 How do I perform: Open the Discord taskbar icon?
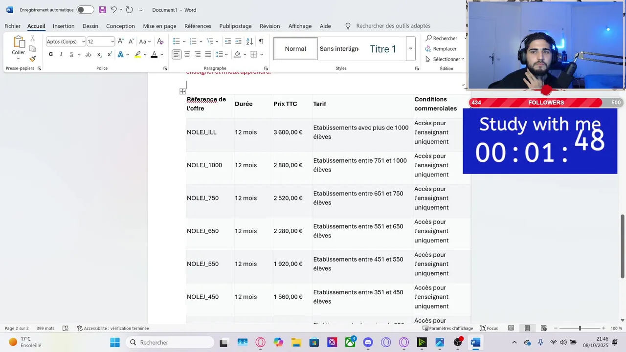[x=368, y=343]
